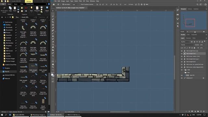Select the Lasso tool

tap(53, 16)
